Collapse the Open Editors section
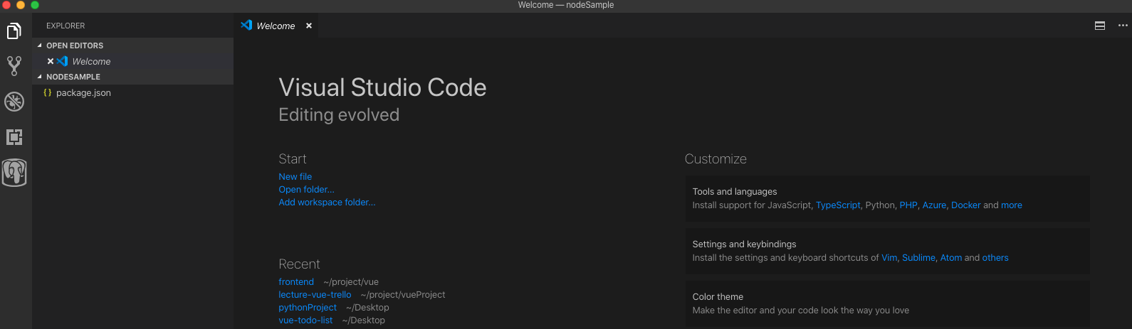This screenshot has height=329, width=1132. click(40, 45)
